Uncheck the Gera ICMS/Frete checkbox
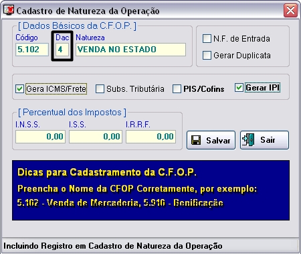301x254 pixels. [19, 88]
